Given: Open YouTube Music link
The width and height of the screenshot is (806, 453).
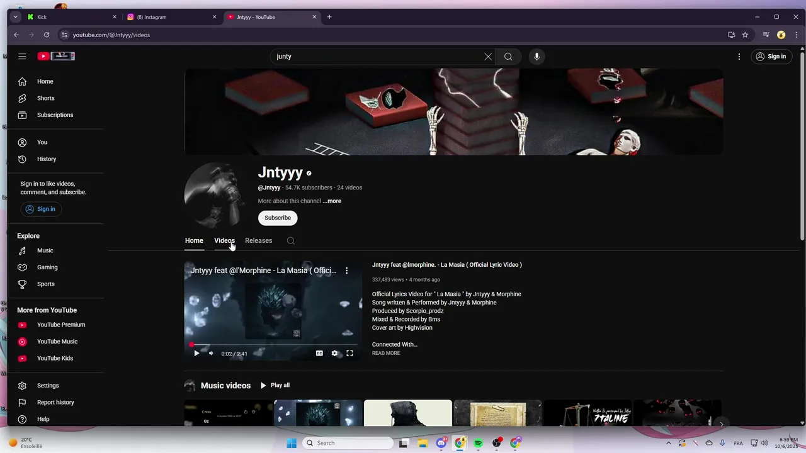Looking at the screenshot, I should click(57, 342).
